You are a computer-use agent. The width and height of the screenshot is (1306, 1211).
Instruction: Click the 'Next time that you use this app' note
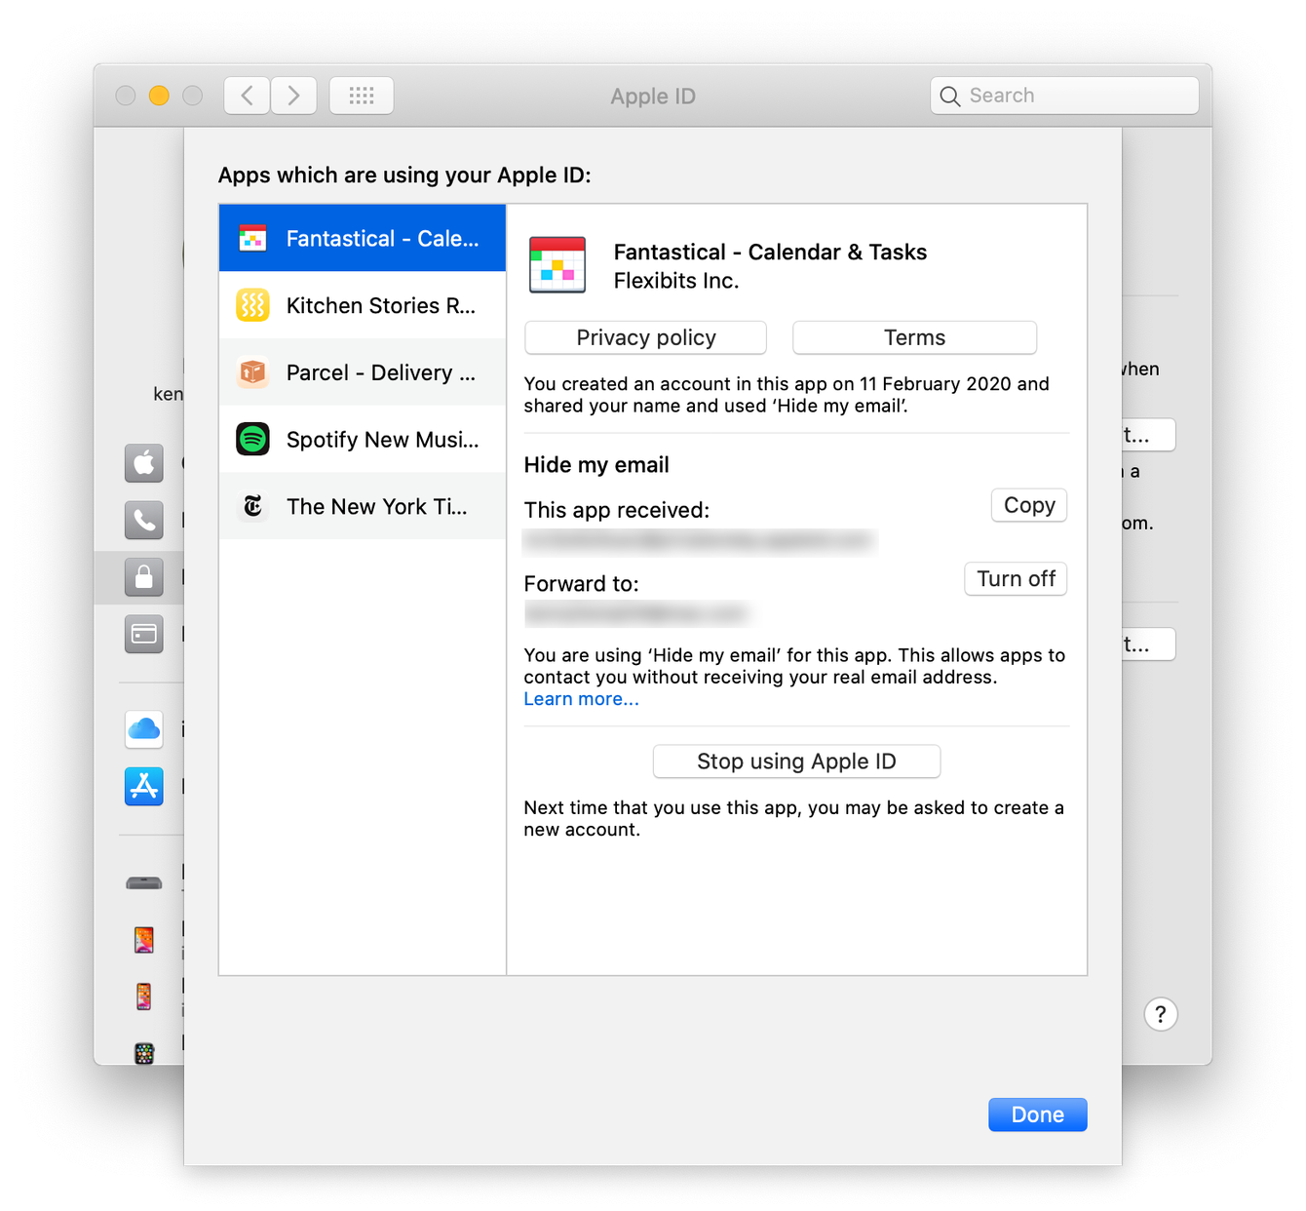(x=794, y=819)
